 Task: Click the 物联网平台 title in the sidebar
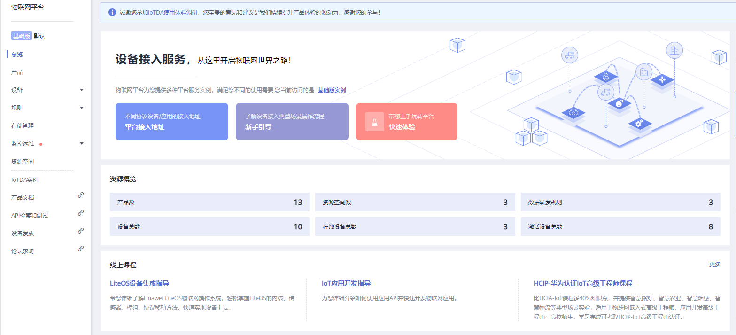coord(27,7)
